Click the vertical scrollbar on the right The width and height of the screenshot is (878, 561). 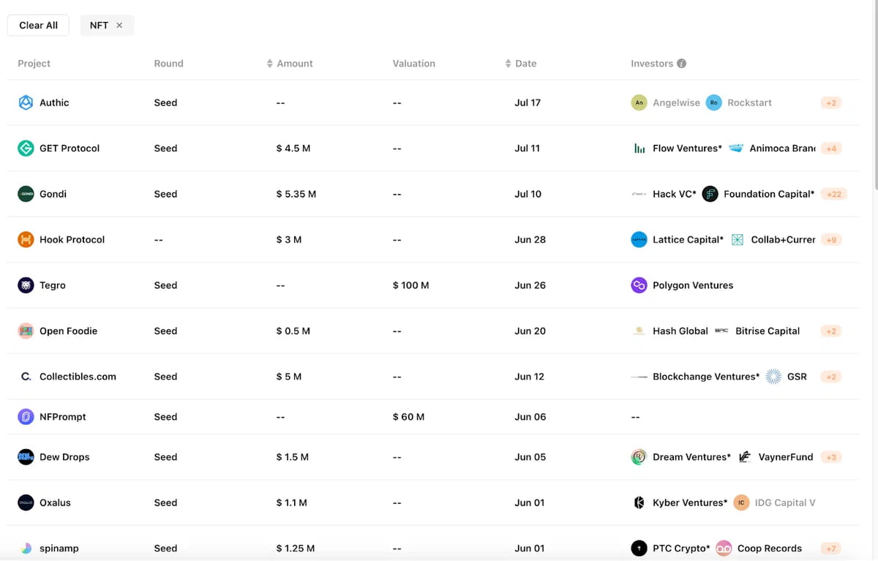[x=874, y=95]
